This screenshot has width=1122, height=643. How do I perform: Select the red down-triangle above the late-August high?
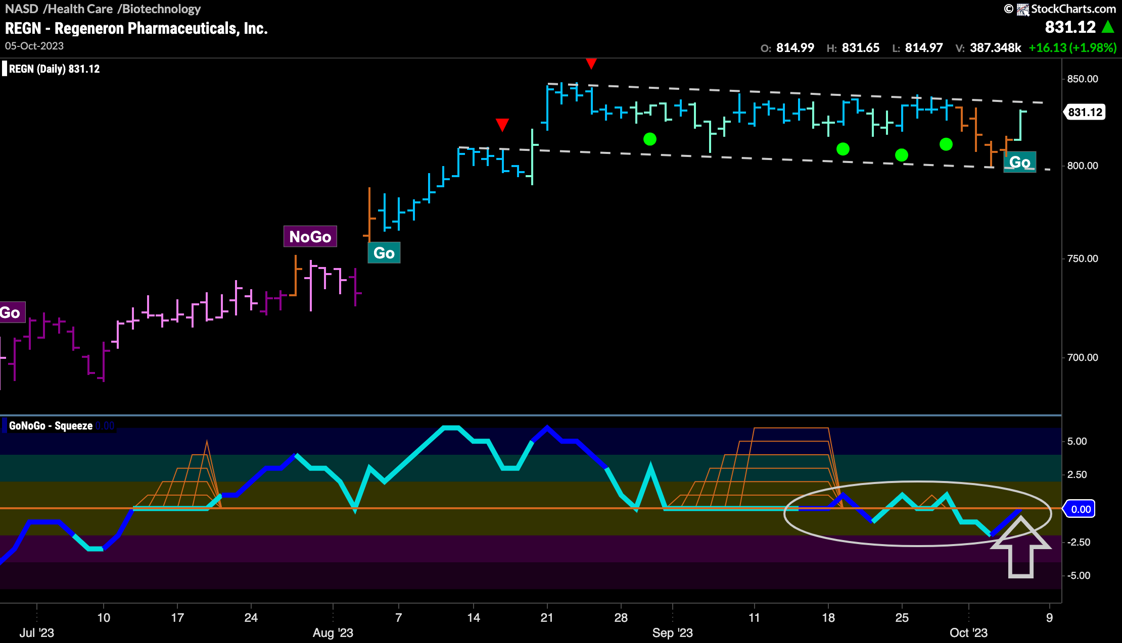tap(591, 64)
